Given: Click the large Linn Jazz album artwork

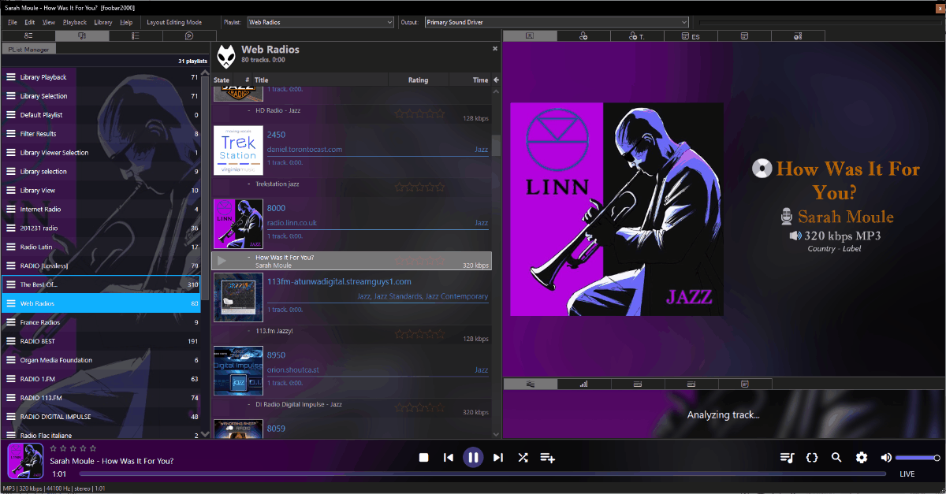Looking at the screenshot, I should [x=616, y=210].
